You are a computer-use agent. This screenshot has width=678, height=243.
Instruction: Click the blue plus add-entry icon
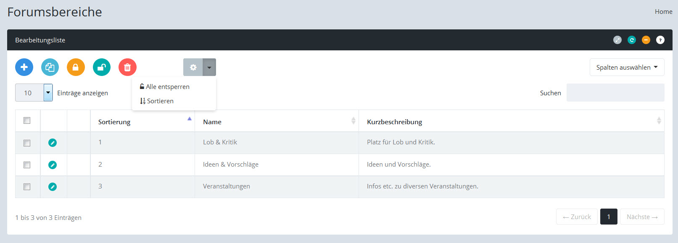24,67
